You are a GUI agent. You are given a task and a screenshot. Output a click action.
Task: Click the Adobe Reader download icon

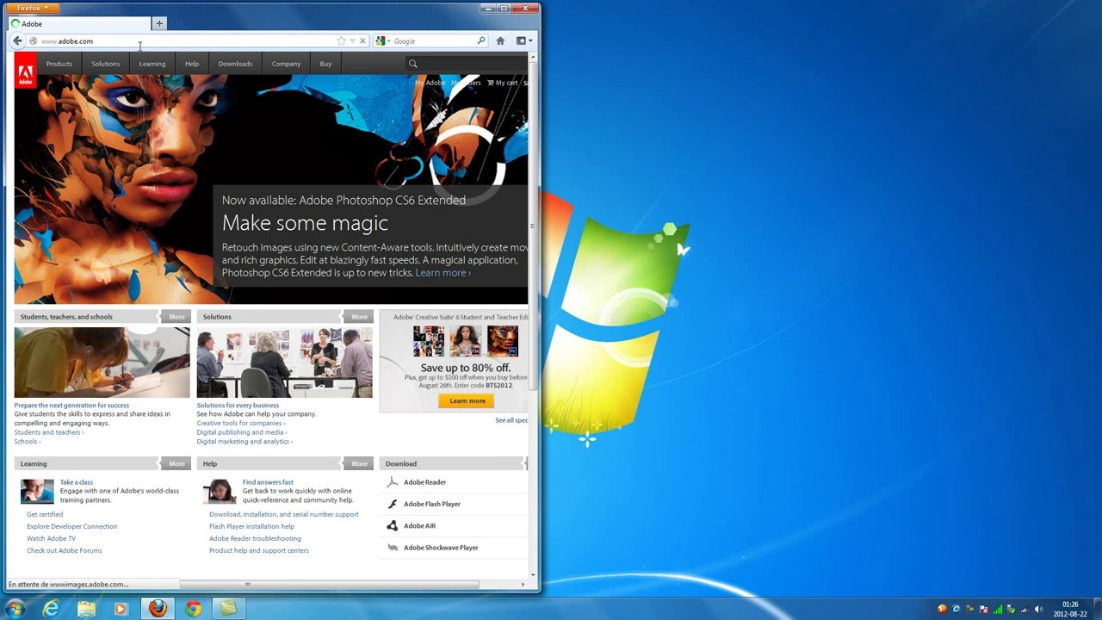[x=393, y=482]
